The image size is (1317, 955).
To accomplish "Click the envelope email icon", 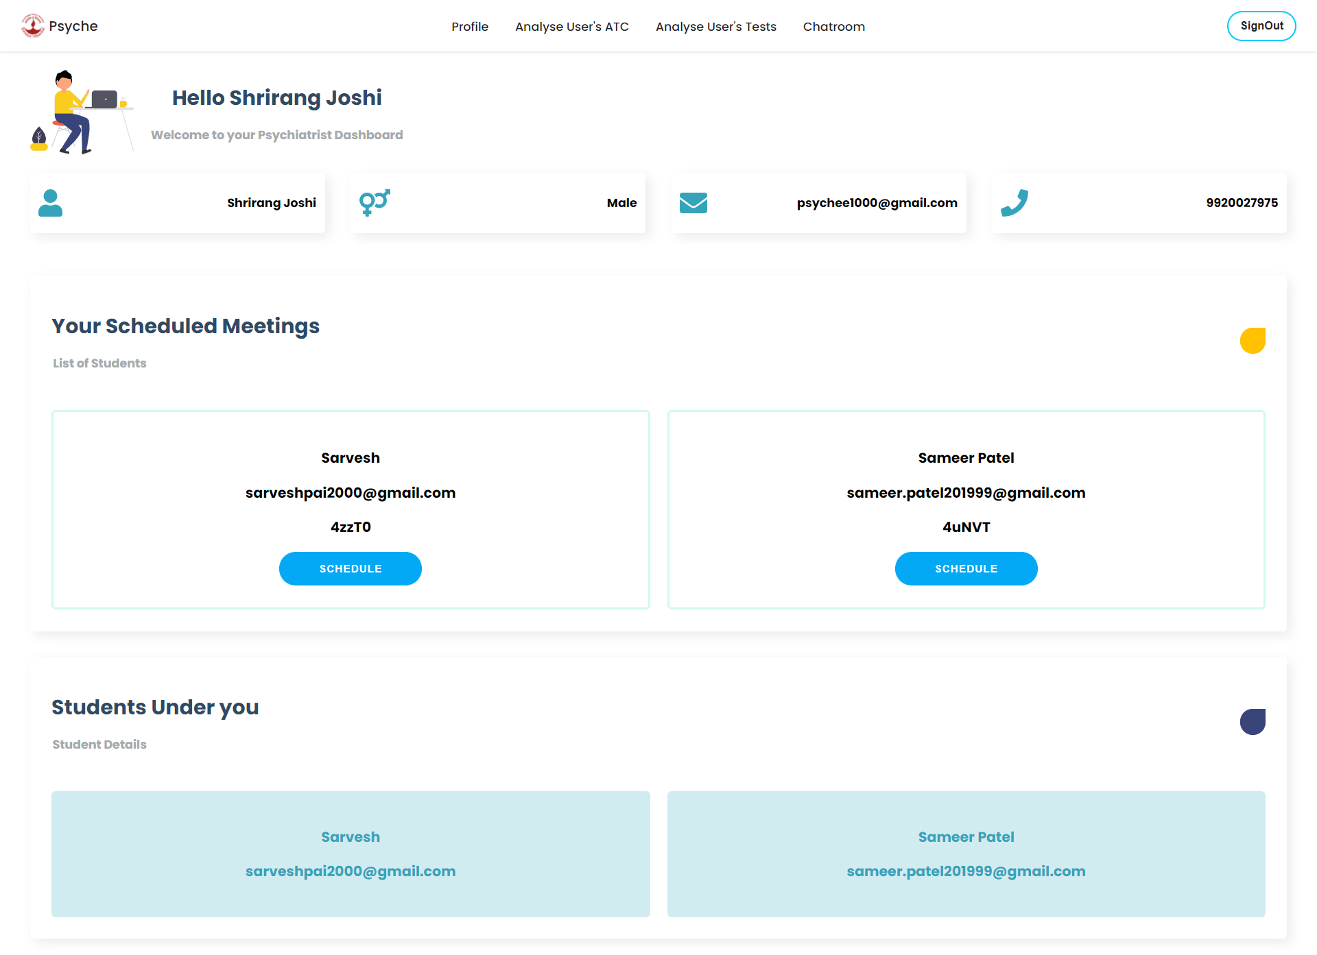I will click(x=693, y=203).
